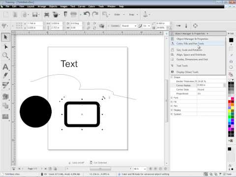
Task: Click the Border Thickness value cell
Action: pyautogui.click(x=211, y=81)
